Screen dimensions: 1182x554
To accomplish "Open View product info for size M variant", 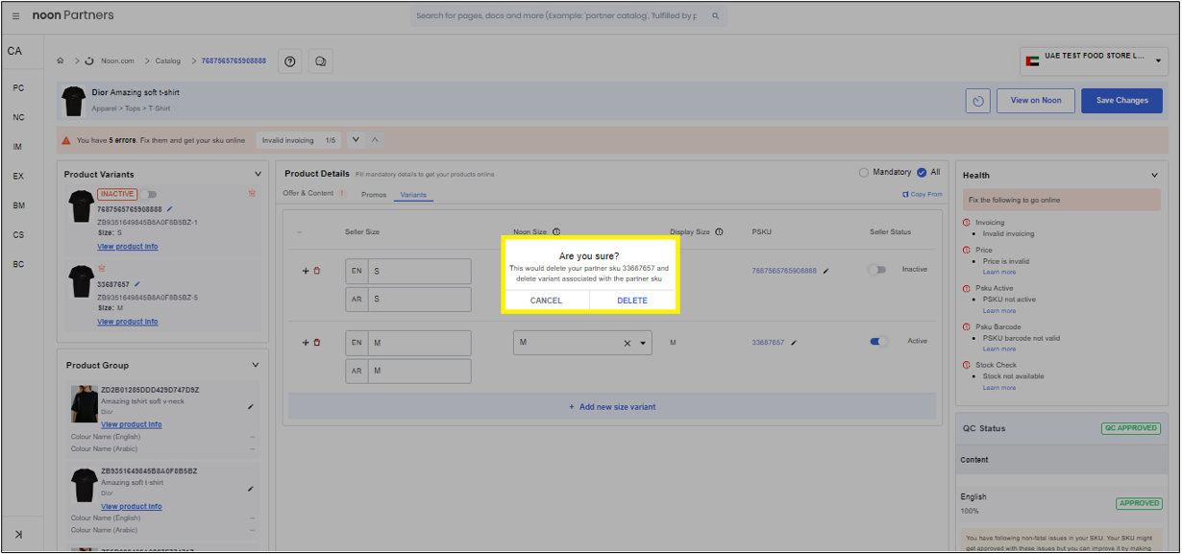I will [x=128, y=322].
